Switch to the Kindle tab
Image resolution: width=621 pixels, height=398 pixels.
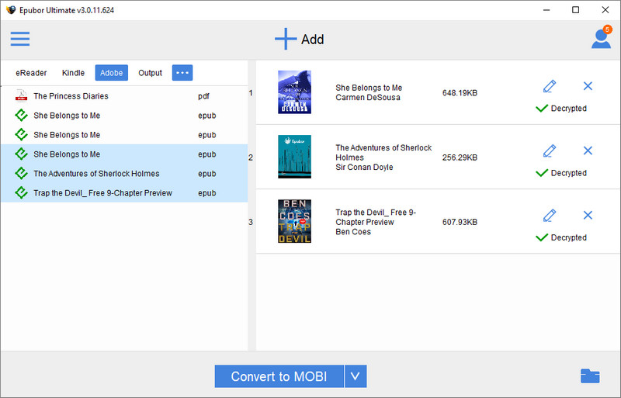pyautogui.click(x=73, y=73)
